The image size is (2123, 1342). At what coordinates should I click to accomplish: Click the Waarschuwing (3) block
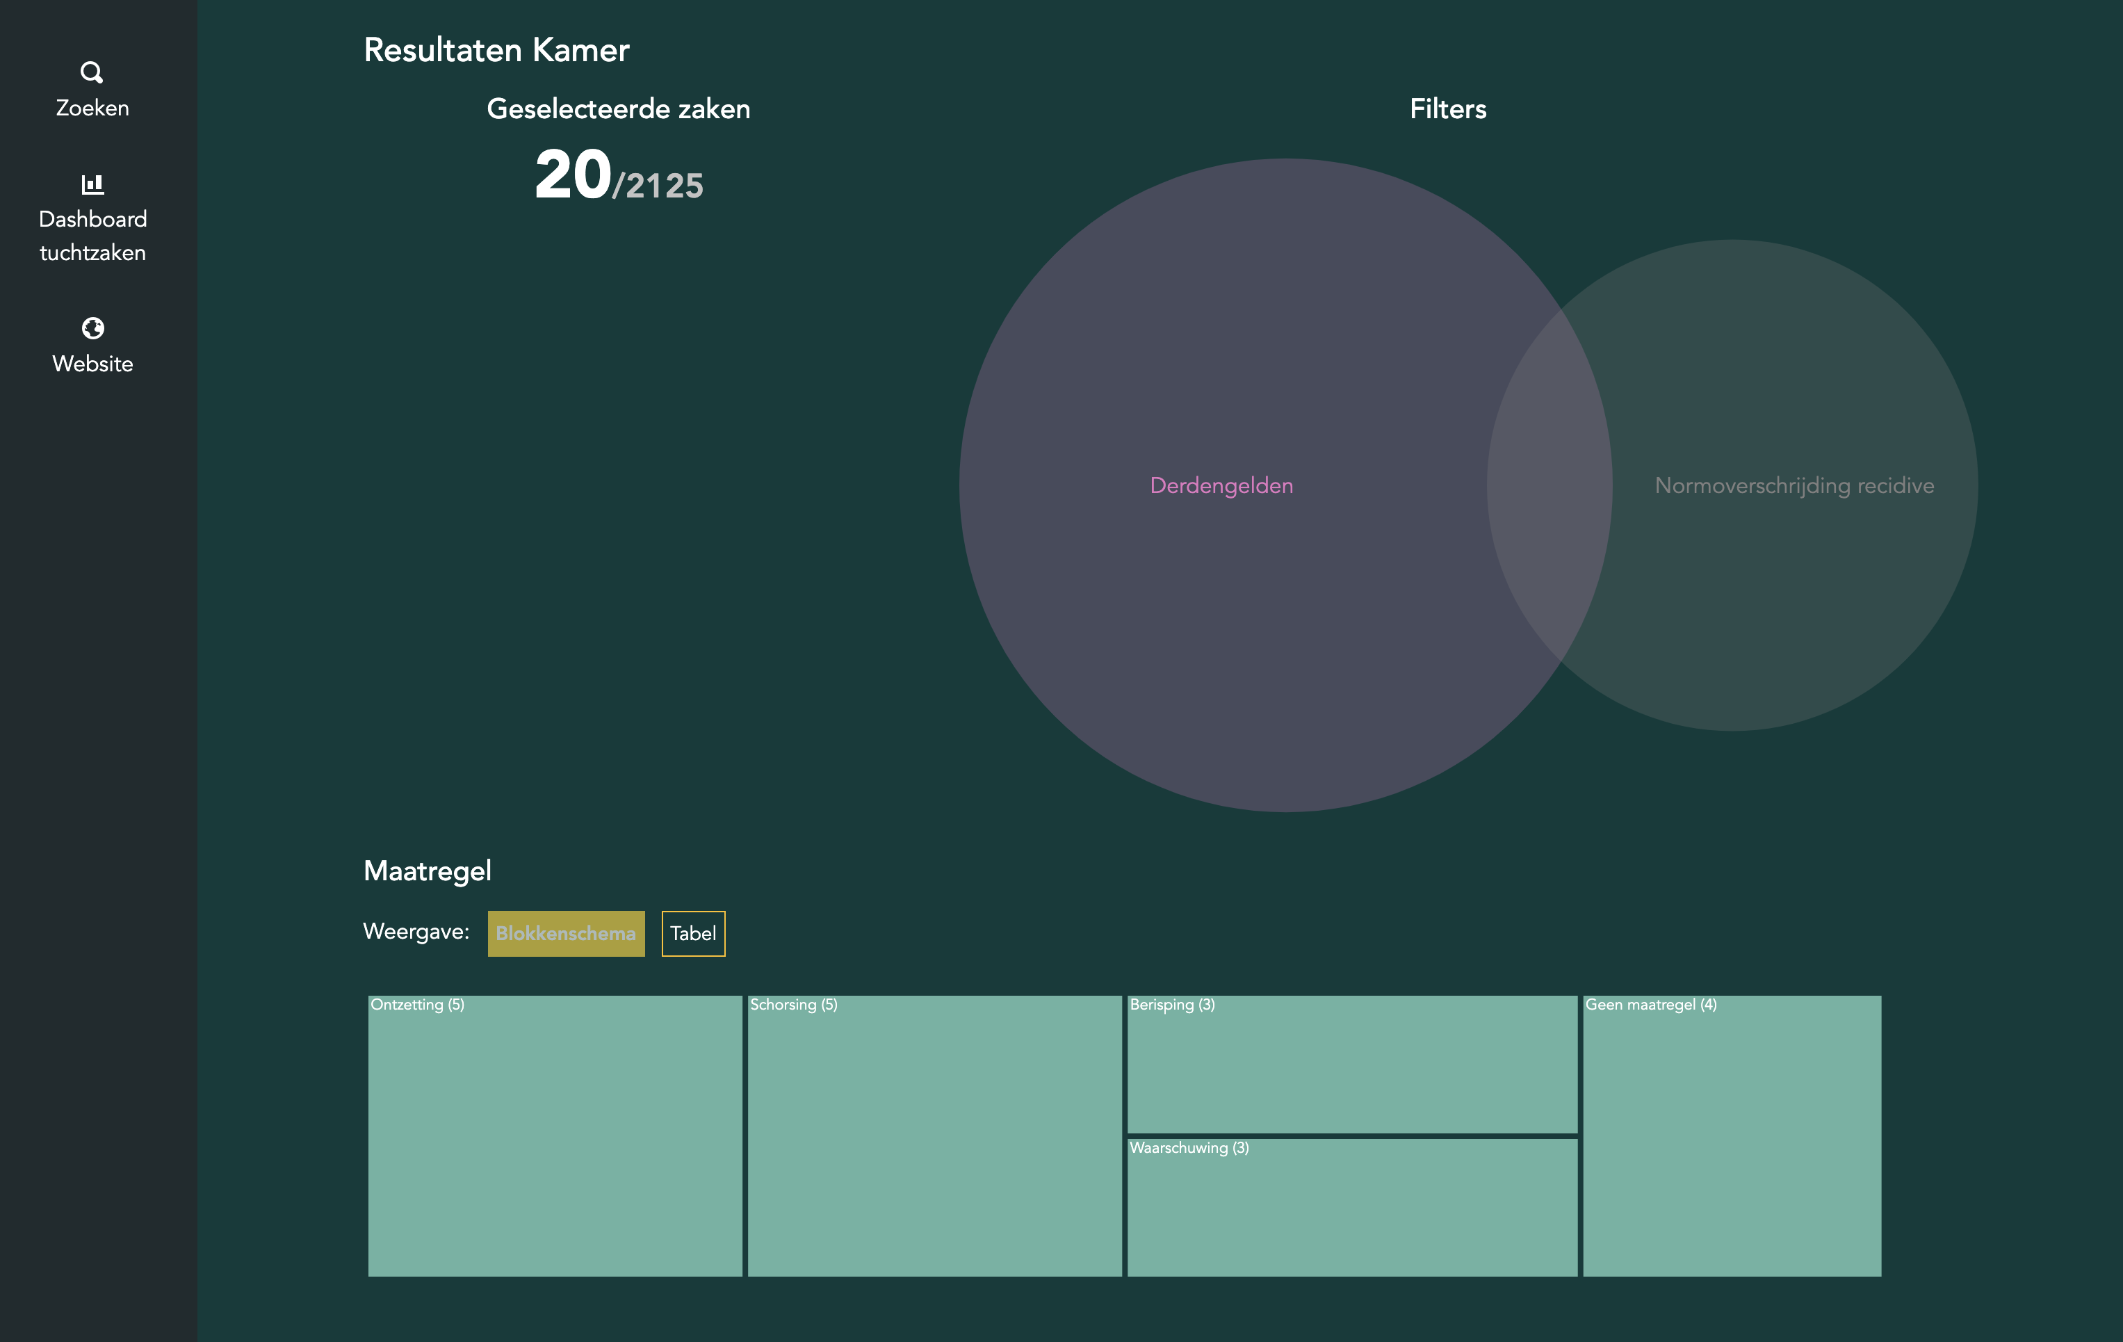coord(1353,1207)
